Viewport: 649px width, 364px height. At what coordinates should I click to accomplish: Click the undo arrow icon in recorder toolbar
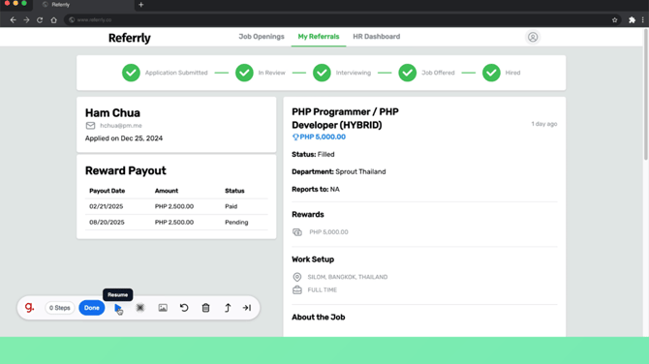point(184,308)
